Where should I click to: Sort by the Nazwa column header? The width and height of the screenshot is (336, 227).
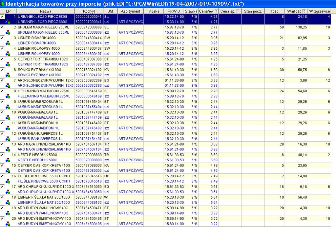click(x=46, y=11)
